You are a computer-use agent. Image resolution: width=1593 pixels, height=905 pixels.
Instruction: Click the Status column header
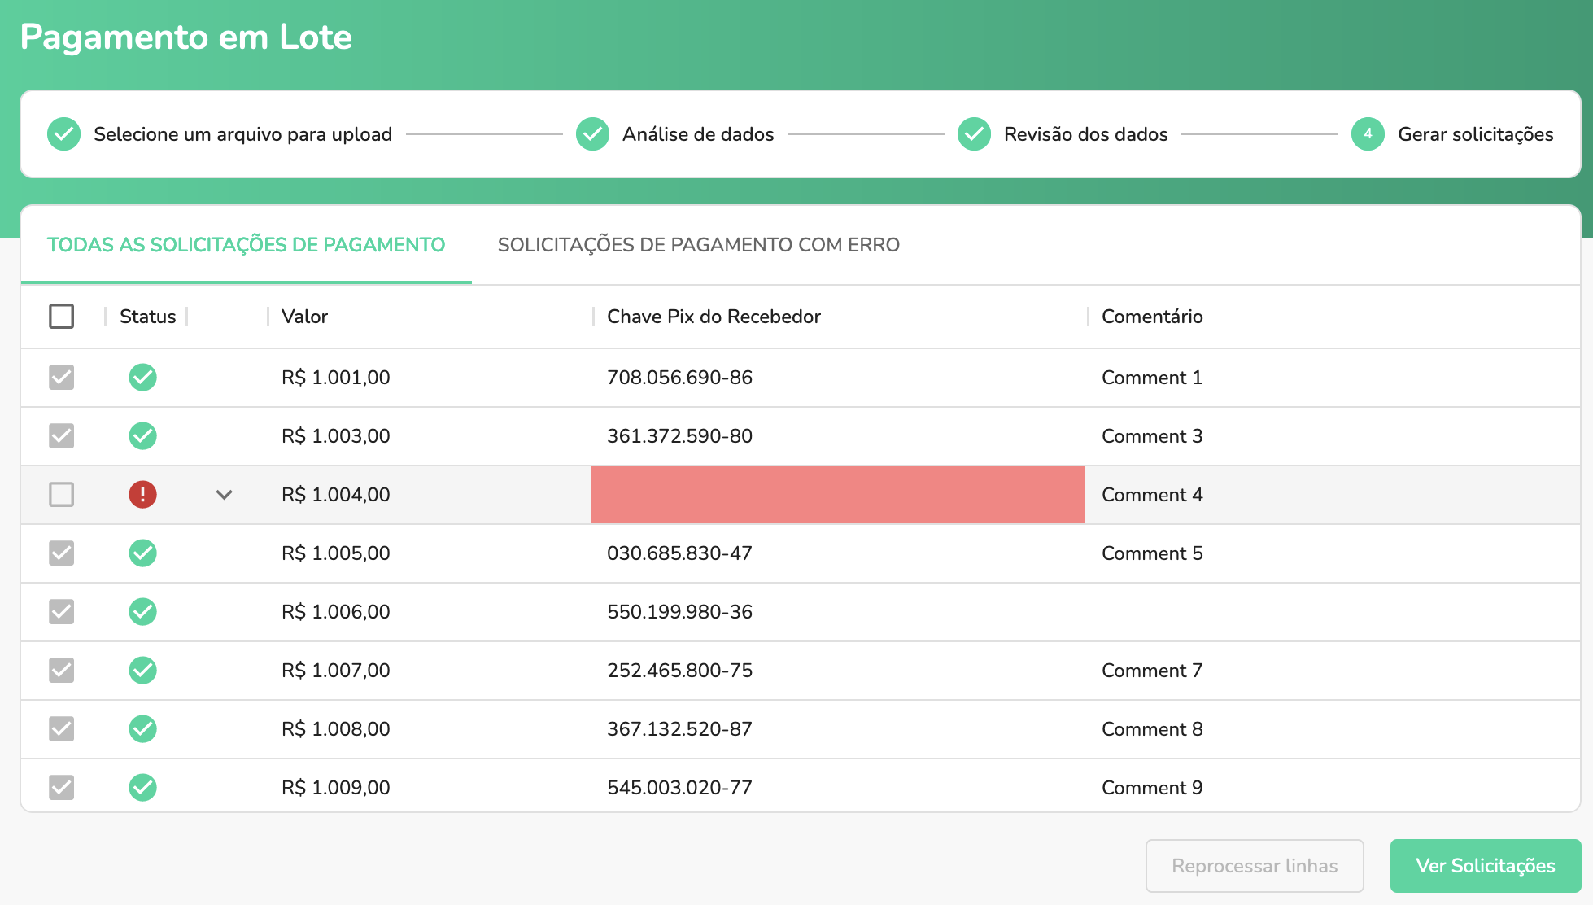(147, 316)
